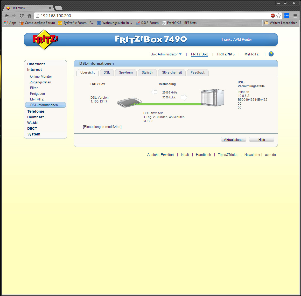Expand the Telefonie sidebar section
This screenshot has height=296, width=301.
point(36,111)
